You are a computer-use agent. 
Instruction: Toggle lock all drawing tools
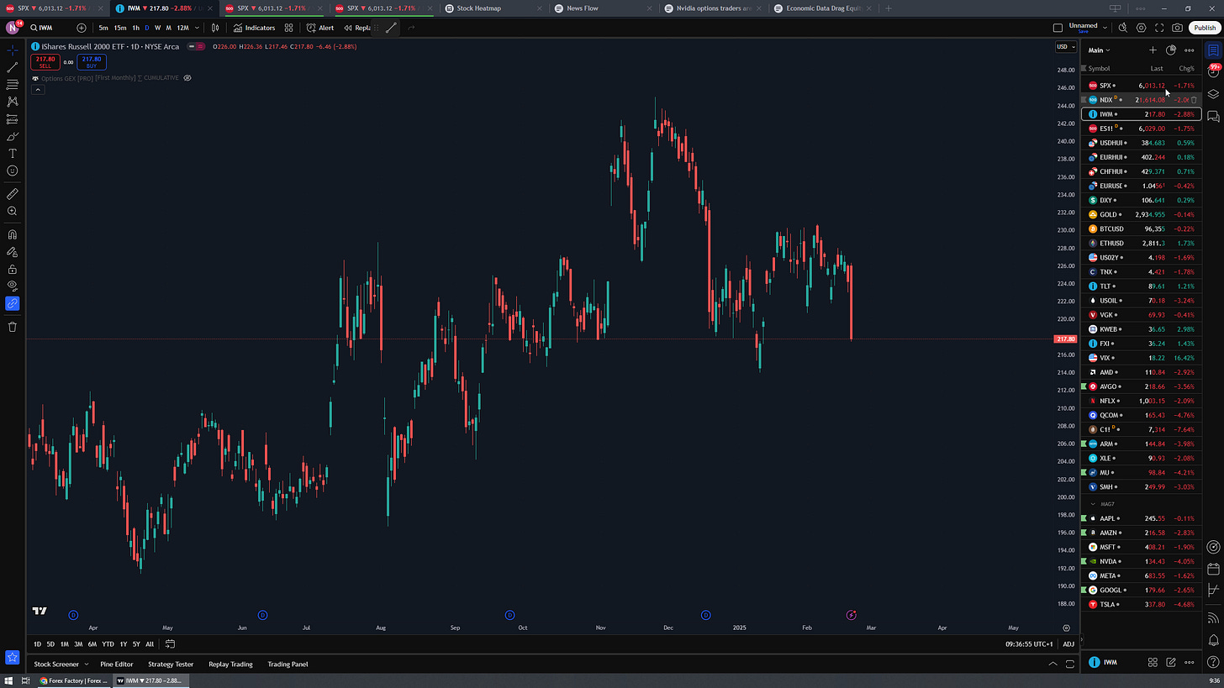tap(13, 270)
